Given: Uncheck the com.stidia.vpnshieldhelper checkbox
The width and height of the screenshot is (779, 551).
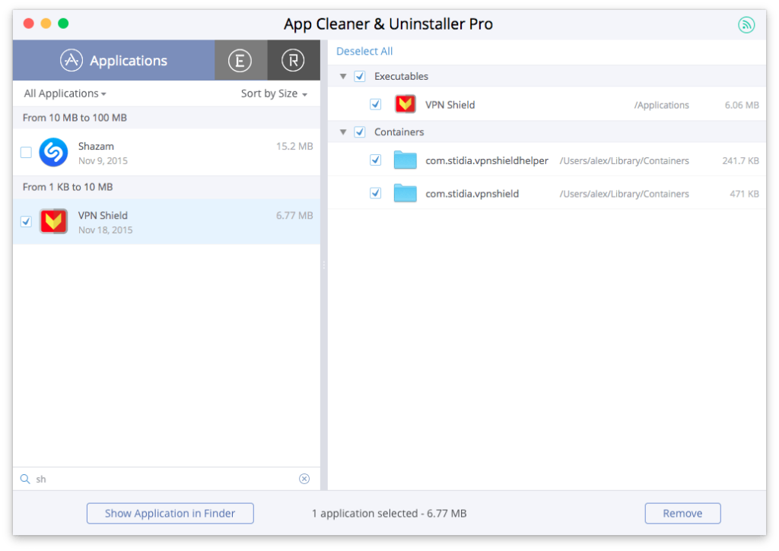Looking at the screenshot, I should [x=376, y=160].
